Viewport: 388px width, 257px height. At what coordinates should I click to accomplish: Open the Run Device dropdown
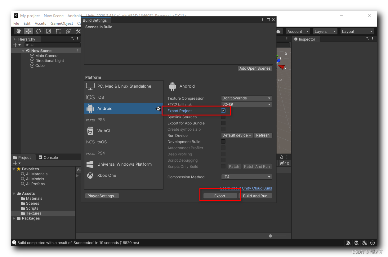coord(237,135)
